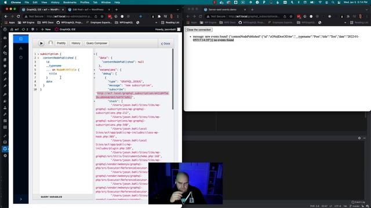Open the Media icon in the WordPress sidebar

(x=5, y=53)
